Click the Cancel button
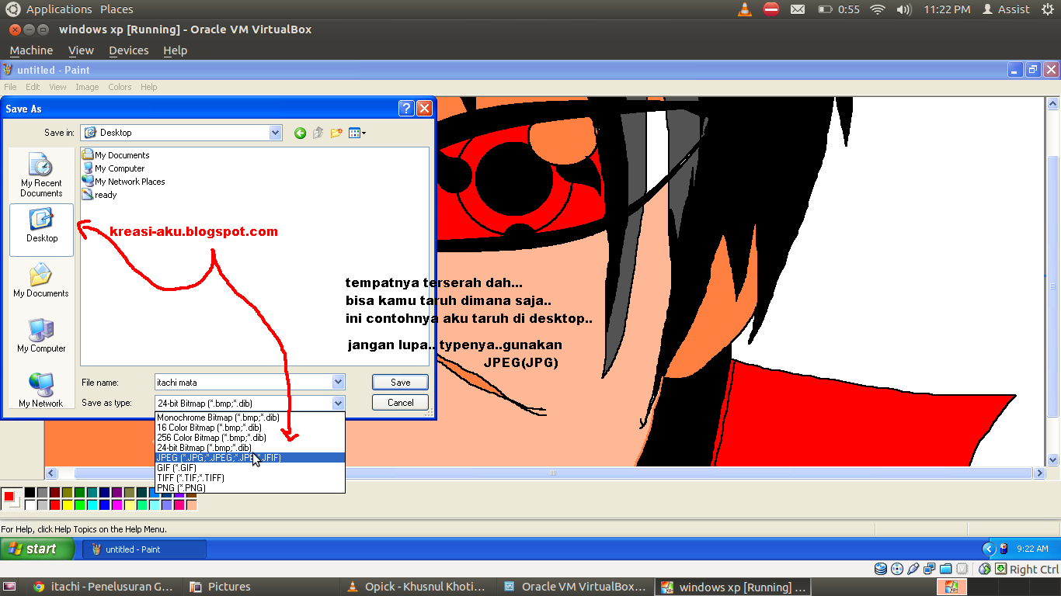1061x596 pixels. coord(401,402)
